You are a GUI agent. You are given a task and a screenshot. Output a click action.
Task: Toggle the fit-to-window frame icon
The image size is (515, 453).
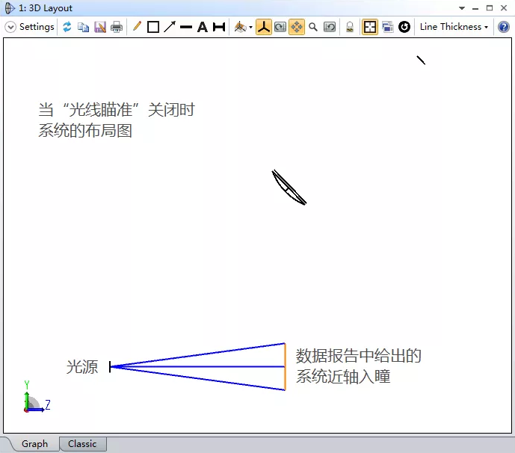point(370,27)
